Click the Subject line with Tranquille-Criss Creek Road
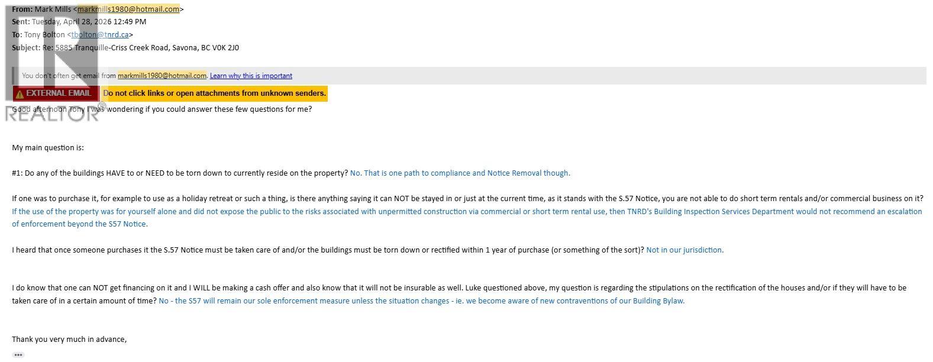The width and height of the screenshot is (933, 362). (125, 48)
